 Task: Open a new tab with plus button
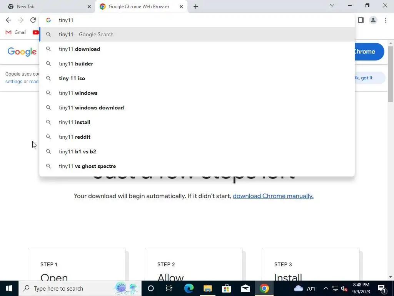196,7
